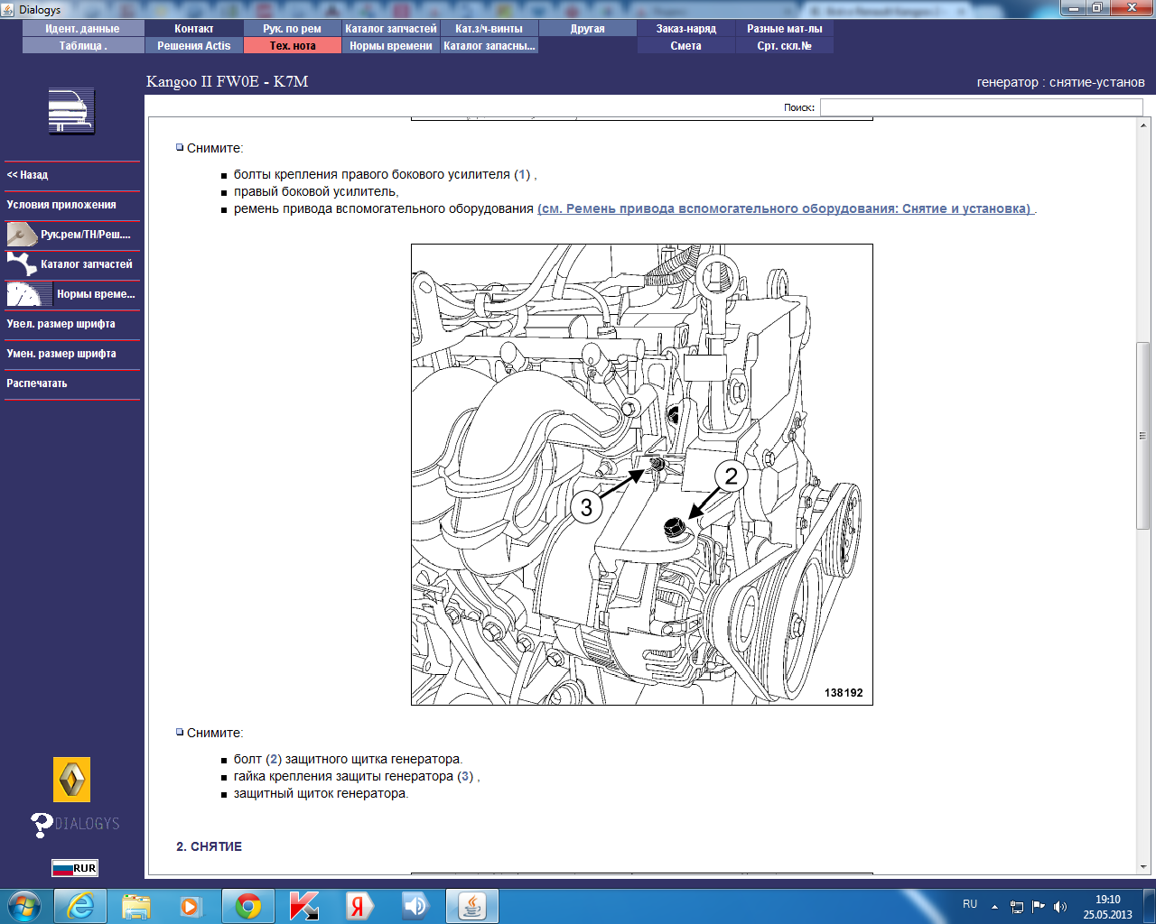The width and height of the screenshot is (1156, 924).
Task: Open Заказ-наряд tab
Action: [x=686, y=29]
